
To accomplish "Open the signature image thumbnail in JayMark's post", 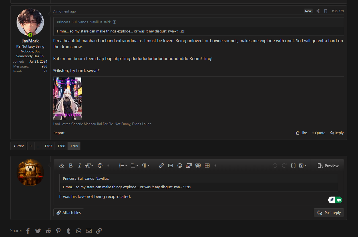I will coord(68,99).
